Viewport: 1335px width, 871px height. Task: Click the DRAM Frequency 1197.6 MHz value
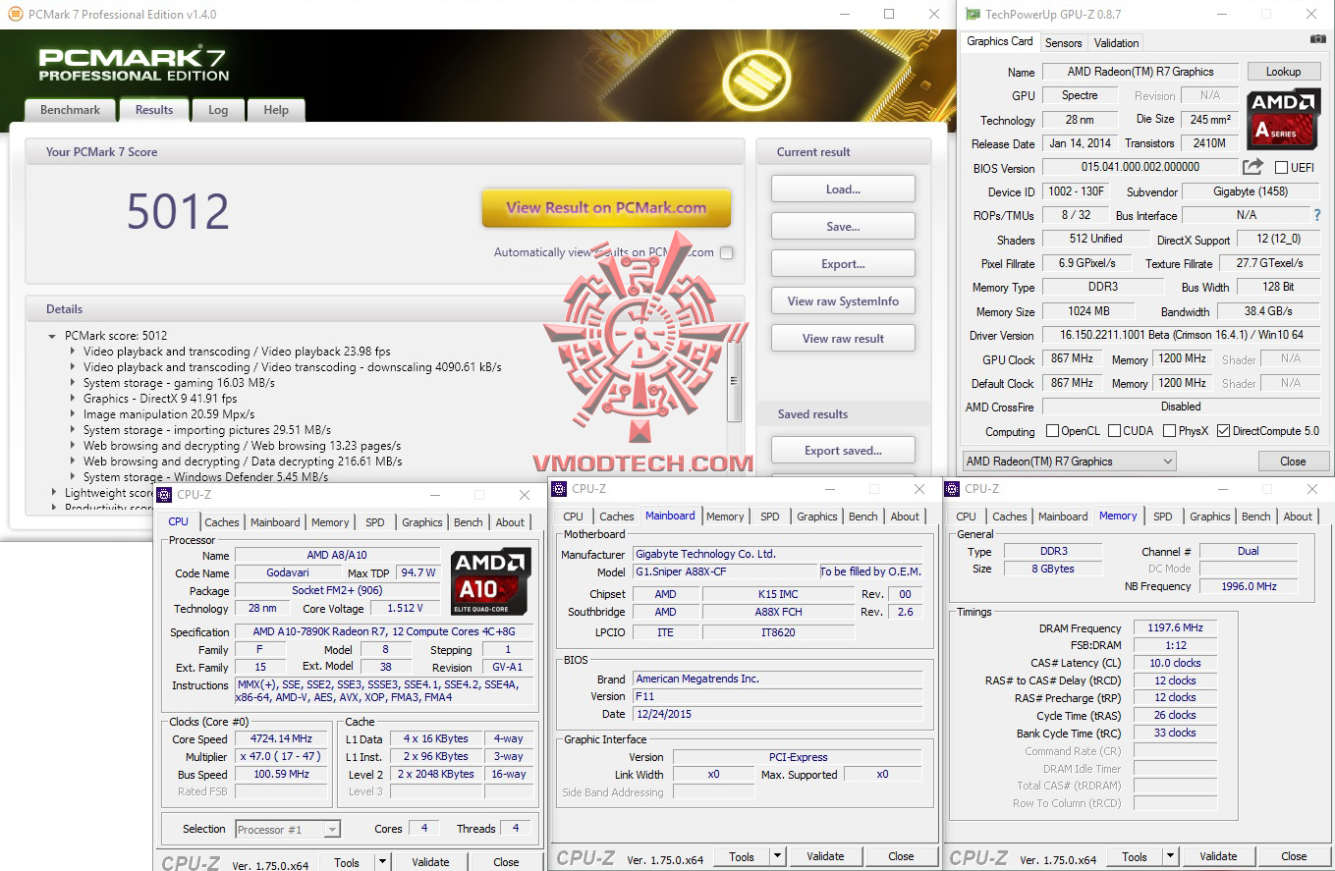click(x=1174, y=628)
